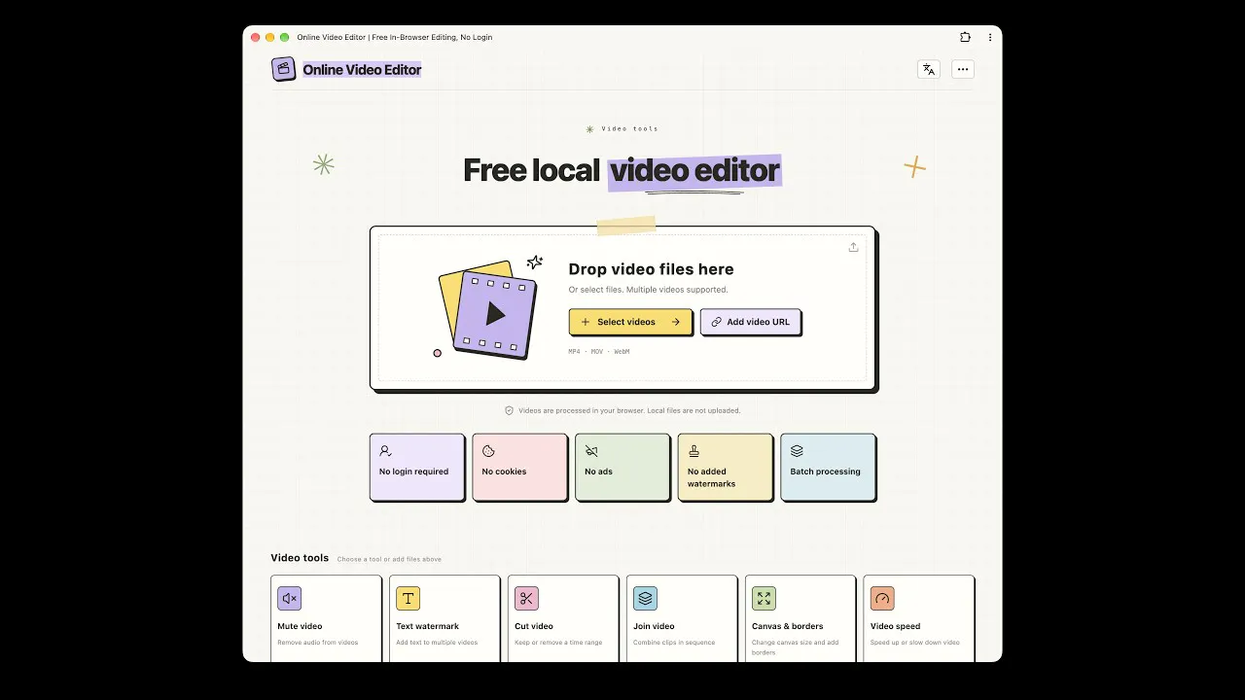Click the Online Video Editor clapperboard logo
1245x700 pixels.
283,69
